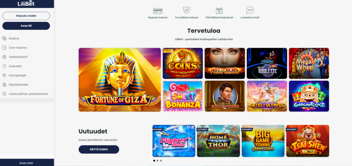Click the 24/7 support chat bubble icon
This screenshot has height=166, width=352.
click(x=250, y=10)
